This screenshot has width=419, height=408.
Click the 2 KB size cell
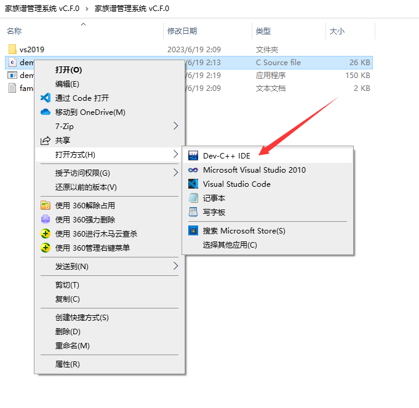click(362, 88)
